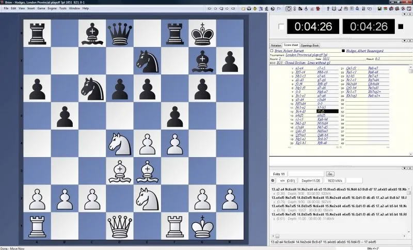413x250 pixels.
Task: Toggle the black side clock indicator
Action: (400, 26)
